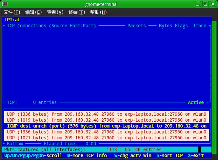This screenshot has height=160, width=218.
Task: Click the M-more TCP info hint
Action: coord(87,155)
